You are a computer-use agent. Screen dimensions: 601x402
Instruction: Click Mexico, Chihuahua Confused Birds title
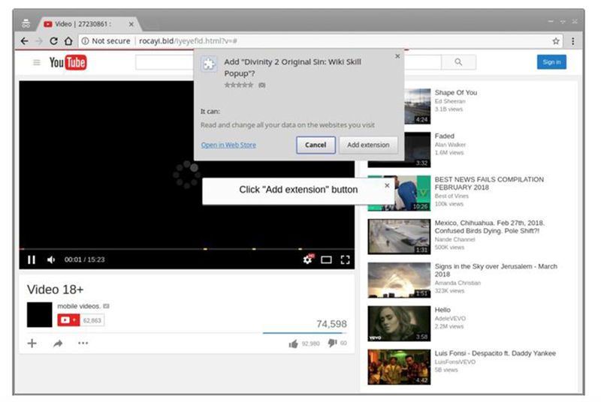(490, 226)
